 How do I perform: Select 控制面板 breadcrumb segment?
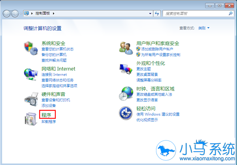coord(43,13)
